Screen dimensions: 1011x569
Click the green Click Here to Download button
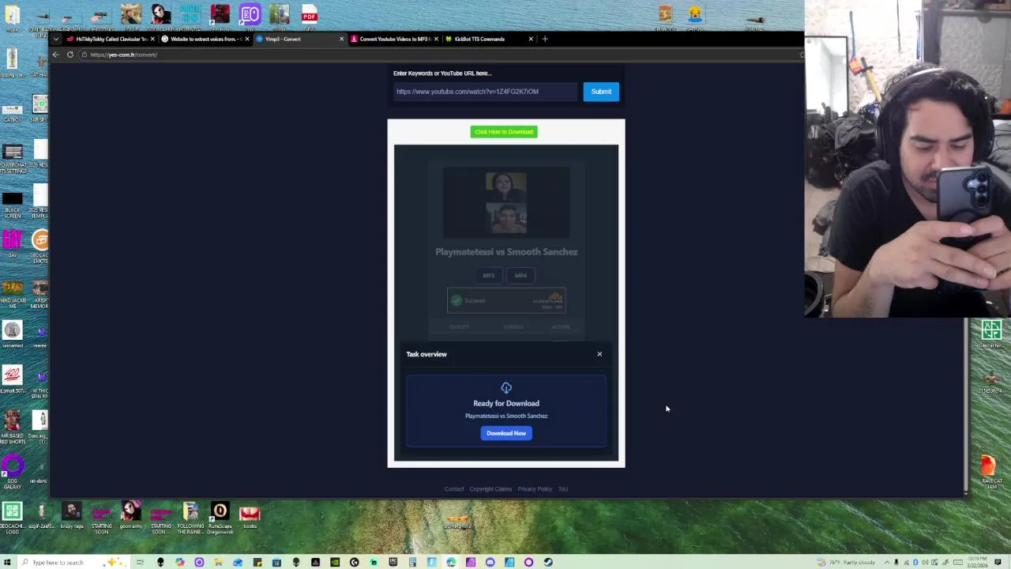504,132
